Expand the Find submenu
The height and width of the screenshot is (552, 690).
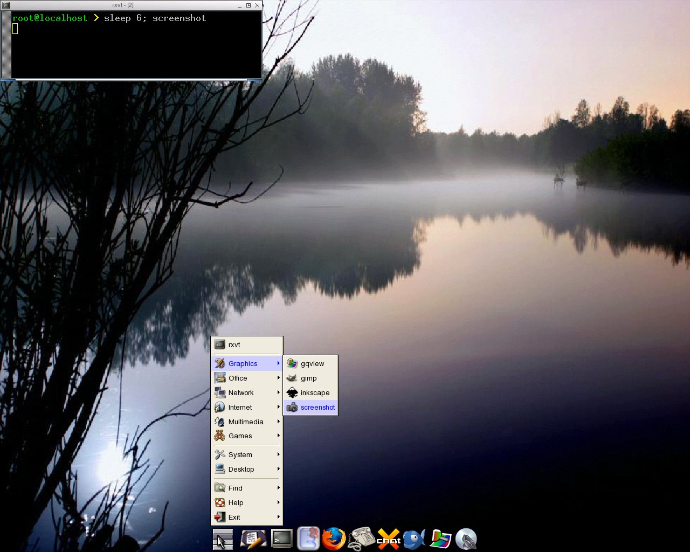coord(246,488)
